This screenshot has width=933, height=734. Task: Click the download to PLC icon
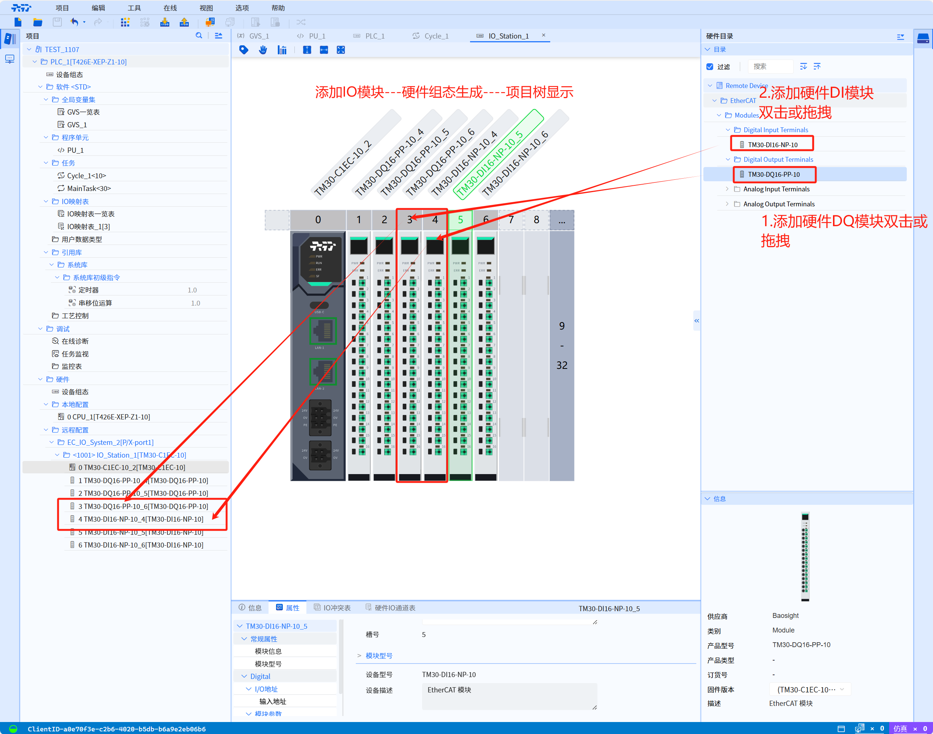[164, 22]
